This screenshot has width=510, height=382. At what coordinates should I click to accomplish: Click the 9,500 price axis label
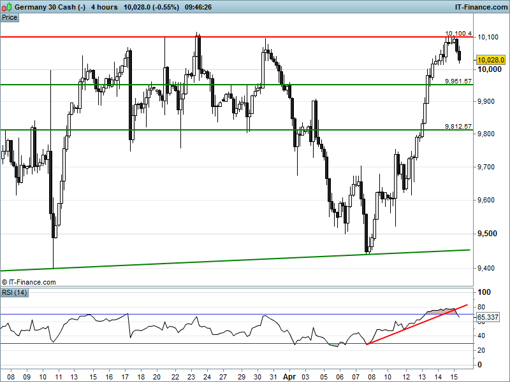pyautogui.click(x=486, y=234)
